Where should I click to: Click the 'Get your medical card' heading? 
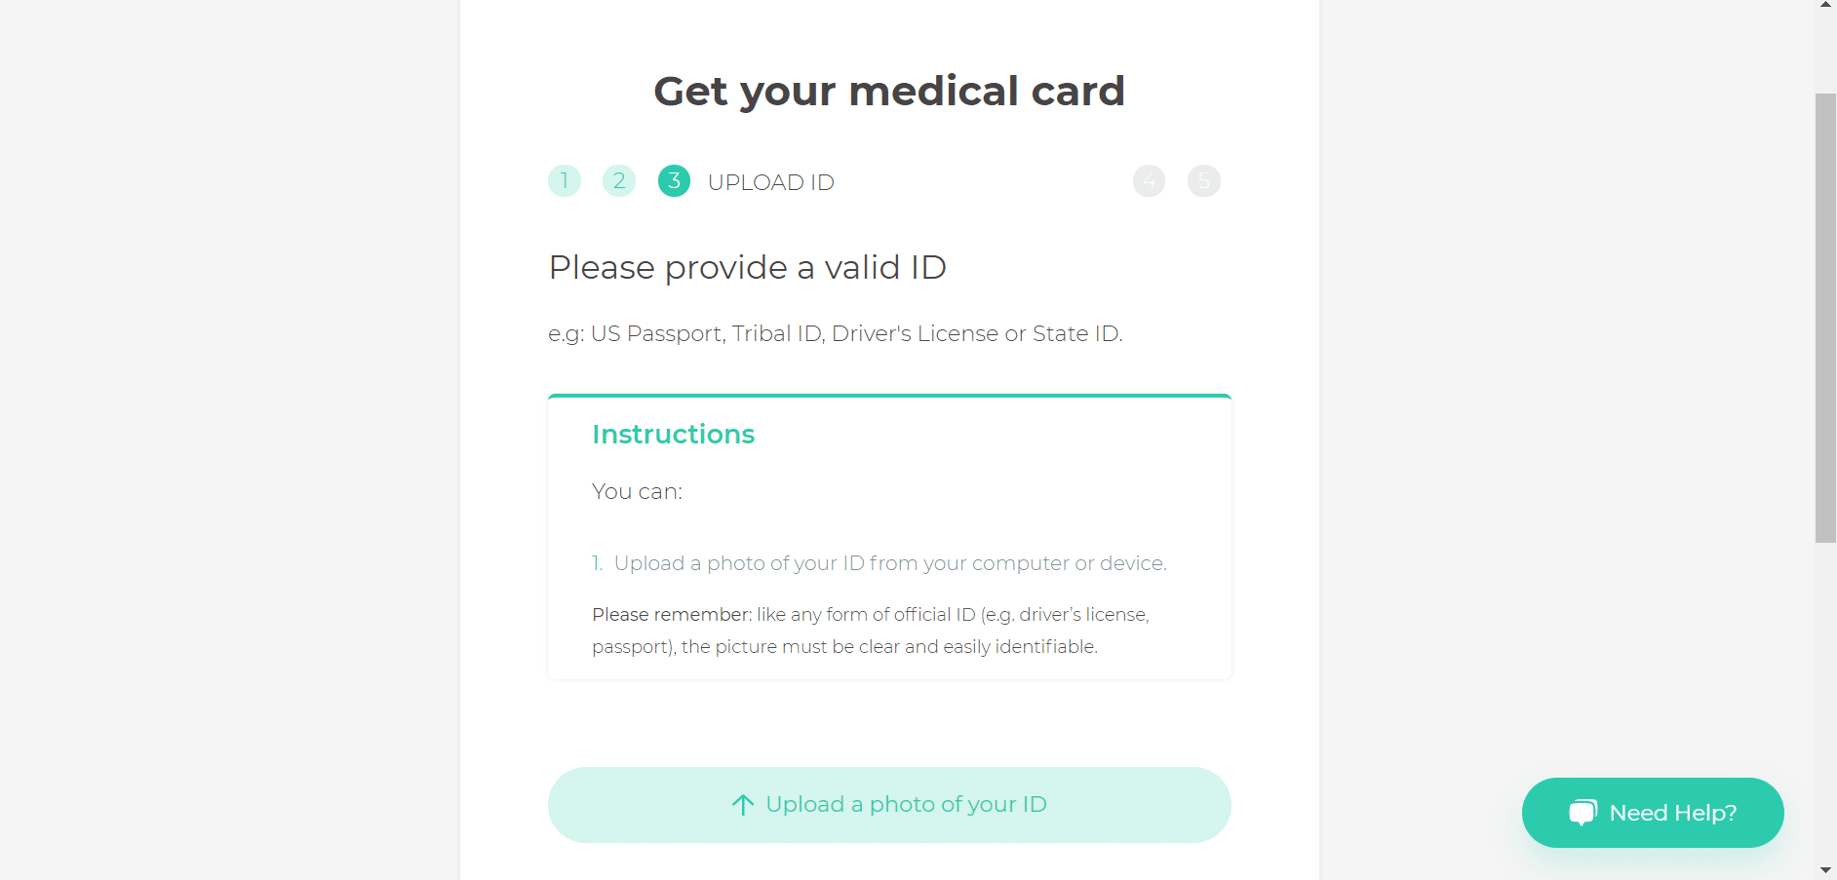click(889, 92)
